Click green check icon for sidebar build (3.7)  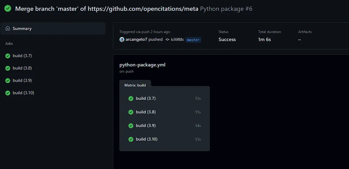[8, 56]
